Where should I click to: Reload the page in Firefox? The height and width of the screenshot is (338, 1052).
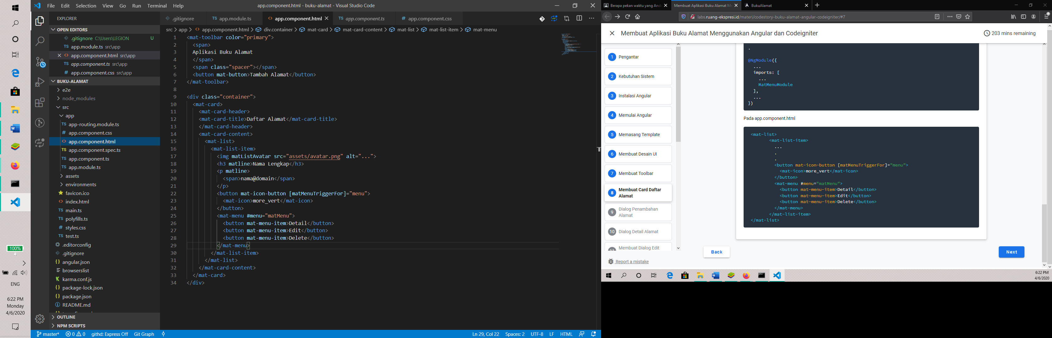(x=627, y=17)
